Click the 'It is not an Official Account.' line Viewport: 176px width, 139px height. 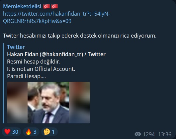41,69
